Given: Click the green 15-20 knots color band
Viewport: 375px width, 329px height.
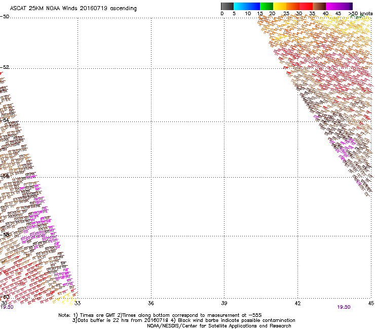Looking at the screenshot, I should pos(267,6).
